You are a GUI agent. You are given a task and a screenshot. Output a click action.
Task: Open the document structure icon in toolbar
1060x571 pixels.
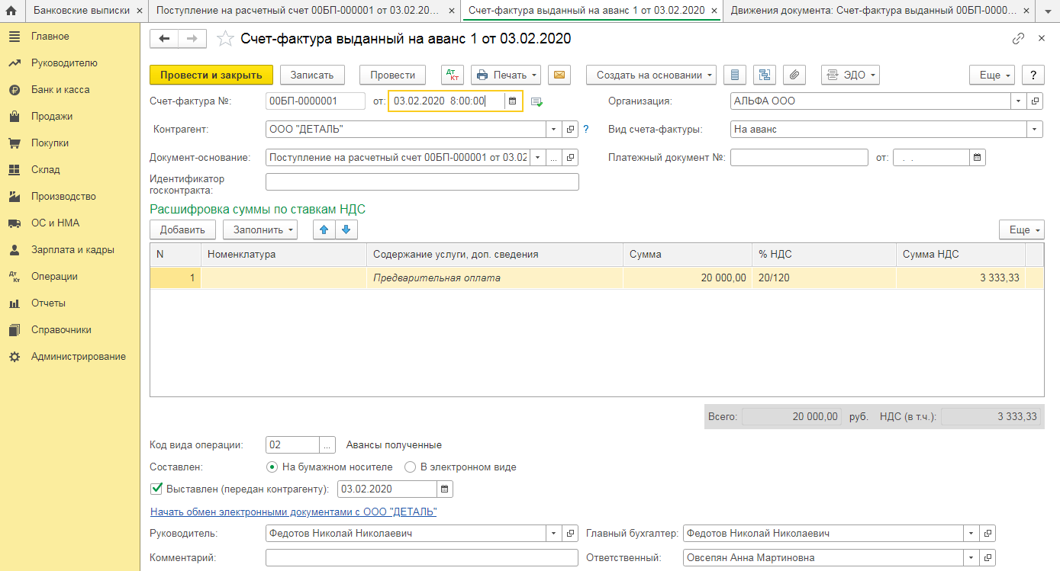click(765, 75)
